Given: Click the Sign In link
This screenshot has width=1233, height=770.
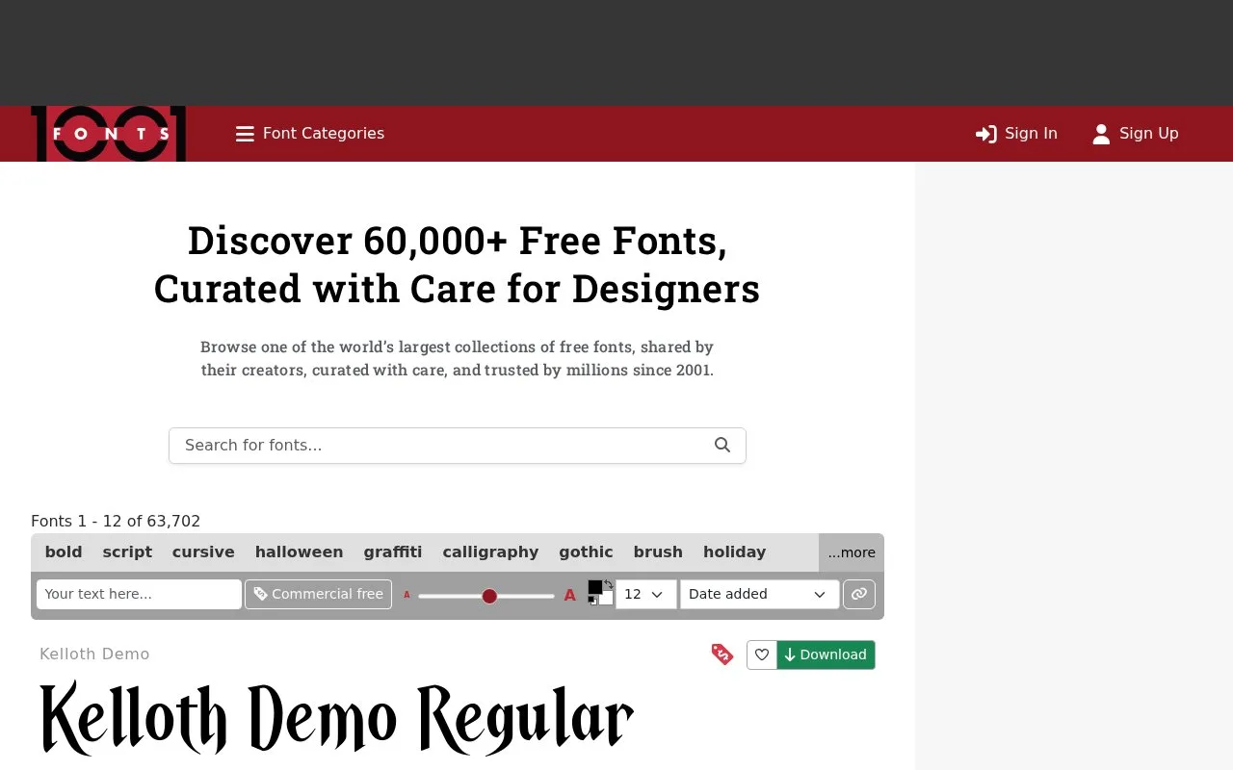Looking at the screenshot, I should [x=1016, y=134].
